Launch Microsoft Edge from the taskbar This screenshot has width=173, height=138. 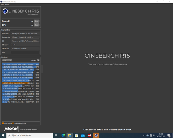pos(63,135)
